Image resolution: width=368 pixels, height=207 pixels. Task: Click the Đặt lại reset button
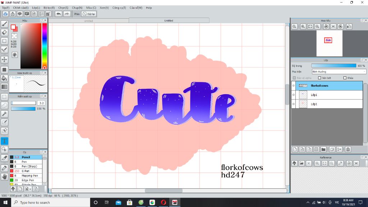point(89,14)
